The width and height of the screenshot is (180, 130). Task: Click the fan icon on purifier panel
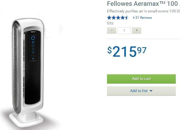pos(33,52)
